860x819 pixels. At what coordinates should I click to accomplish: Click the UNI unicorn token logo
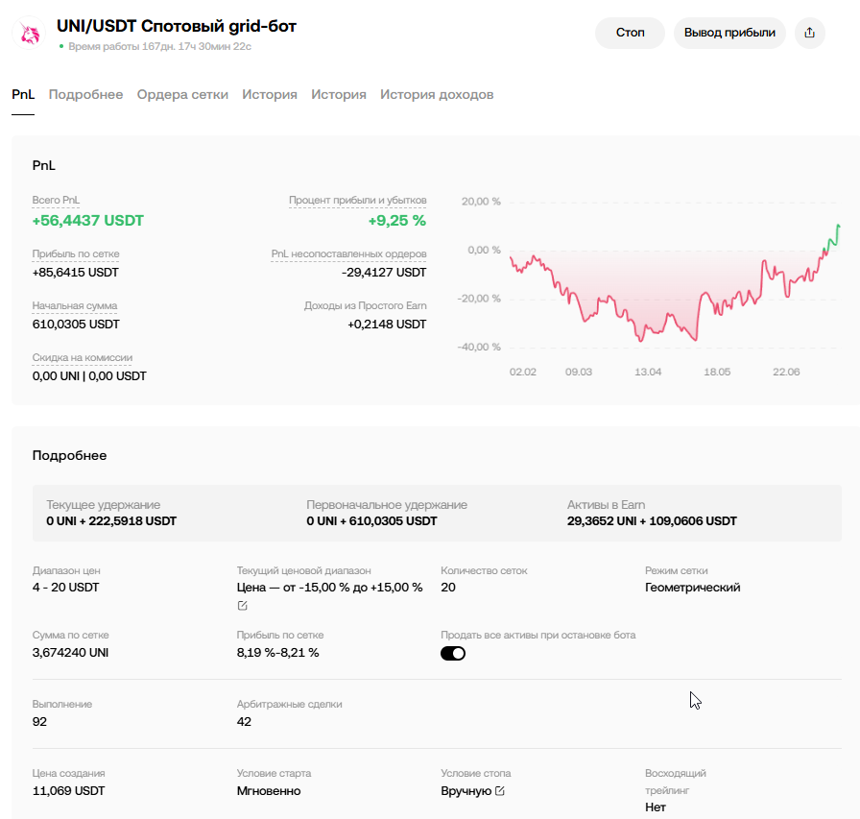point(29,33)
